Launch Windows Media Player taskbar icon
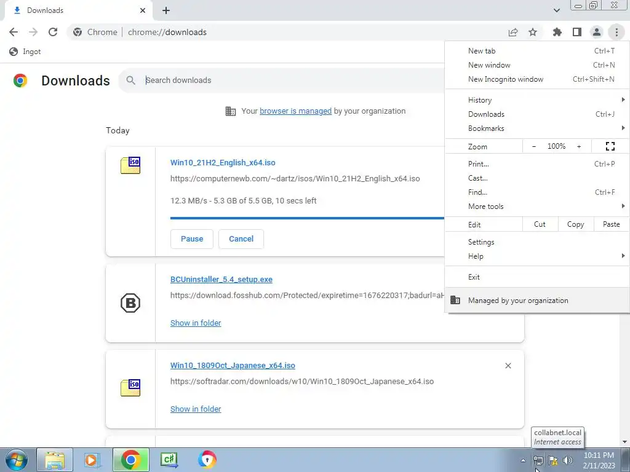The height and width of the screenshot is (472, 630). click(92, 460)
